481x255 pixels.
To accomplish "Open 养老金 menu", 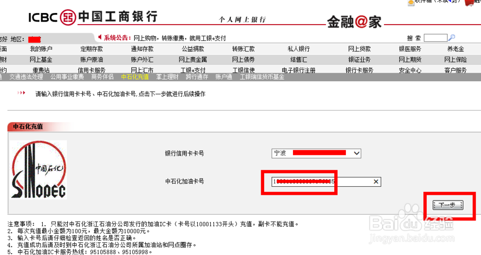I will coord(456,49).
